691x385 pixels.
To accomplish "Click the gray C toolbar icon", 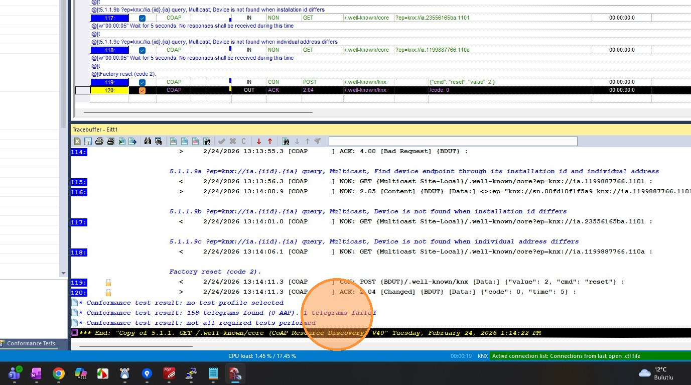I will coord(244,142).
